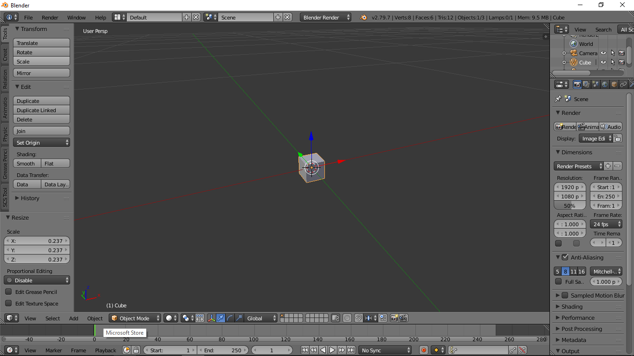Click the End frame 250 field in timeline
The width and height of the screenshot is (634, 356).
(x=223, y=350)
